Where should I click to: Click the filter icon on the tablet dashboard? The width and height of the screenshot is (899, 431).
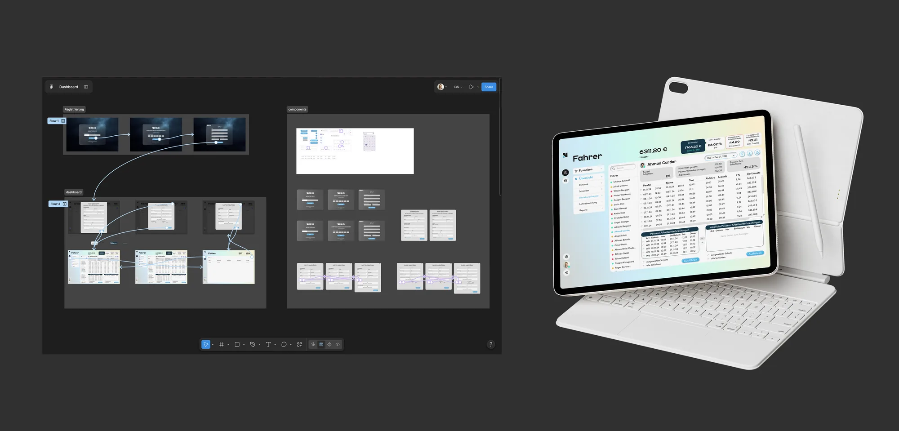(x=742, y=154)
